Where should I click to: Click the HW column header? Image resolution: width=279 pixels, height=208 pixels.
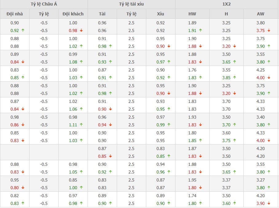point(192,14)
